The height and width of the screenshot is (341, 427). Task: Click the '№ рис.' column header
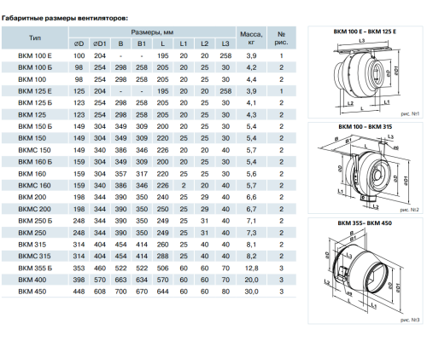click(x=282, y=38)
